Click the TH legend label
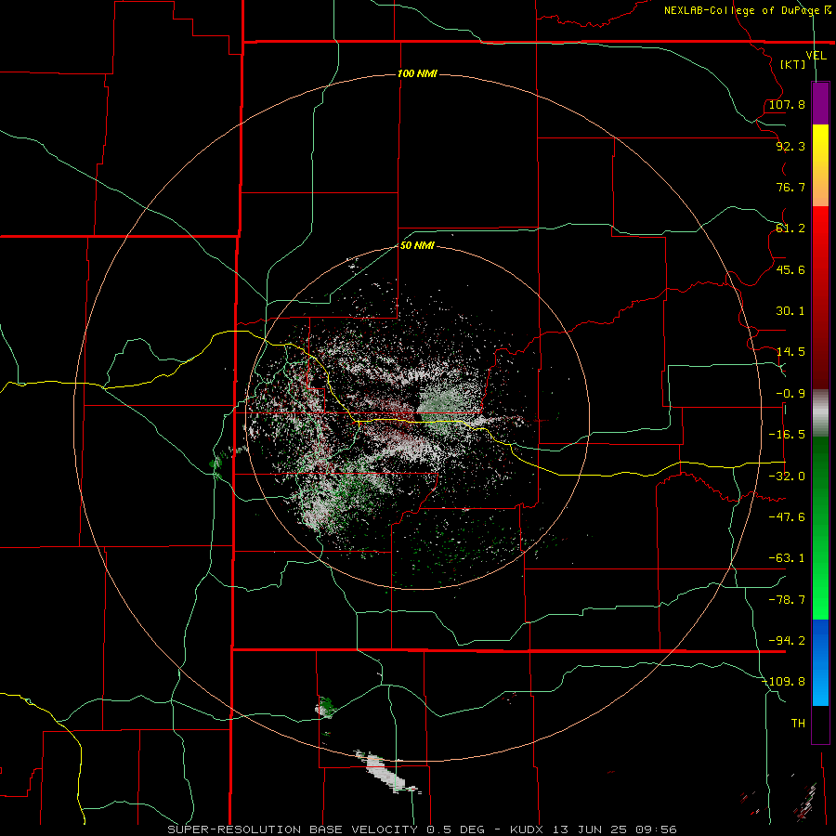This screenshot has height=836, width=836. pyautogui.click(x=798, y=724)
